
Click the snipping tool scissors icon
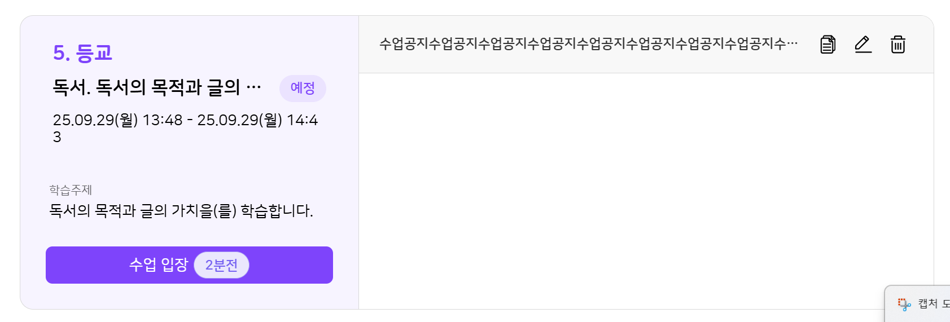pyautogui.click(x=904, y=305)
